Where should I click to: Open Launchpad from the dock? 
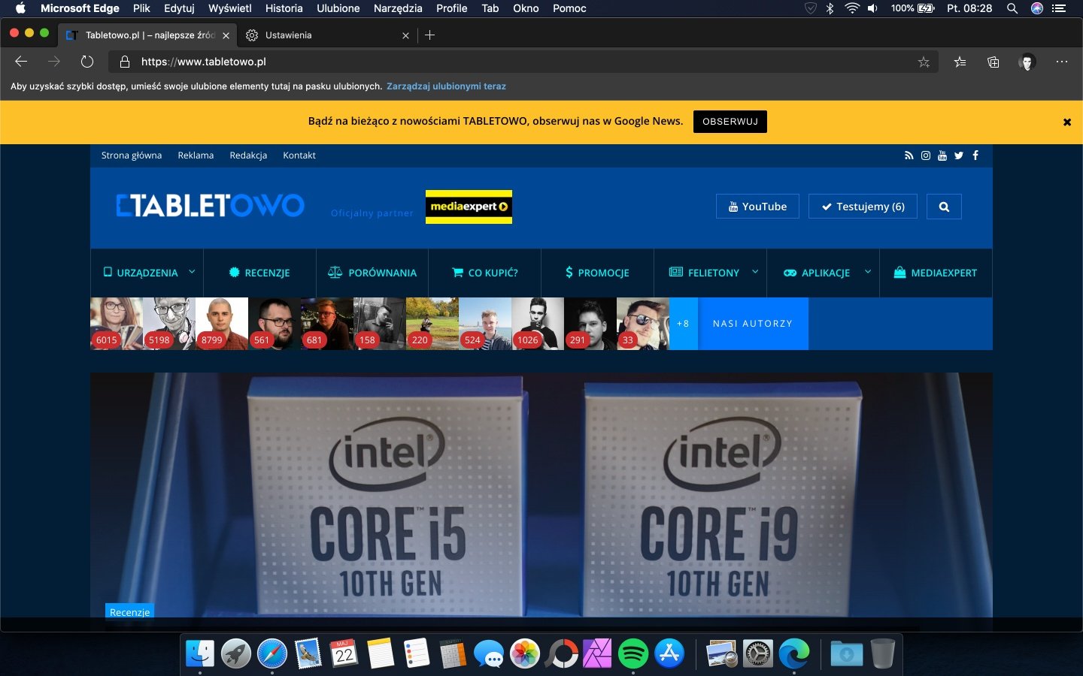click(x=236, y=653)
